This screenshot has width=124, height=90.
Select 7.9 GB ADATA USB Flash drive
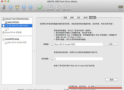17,26
